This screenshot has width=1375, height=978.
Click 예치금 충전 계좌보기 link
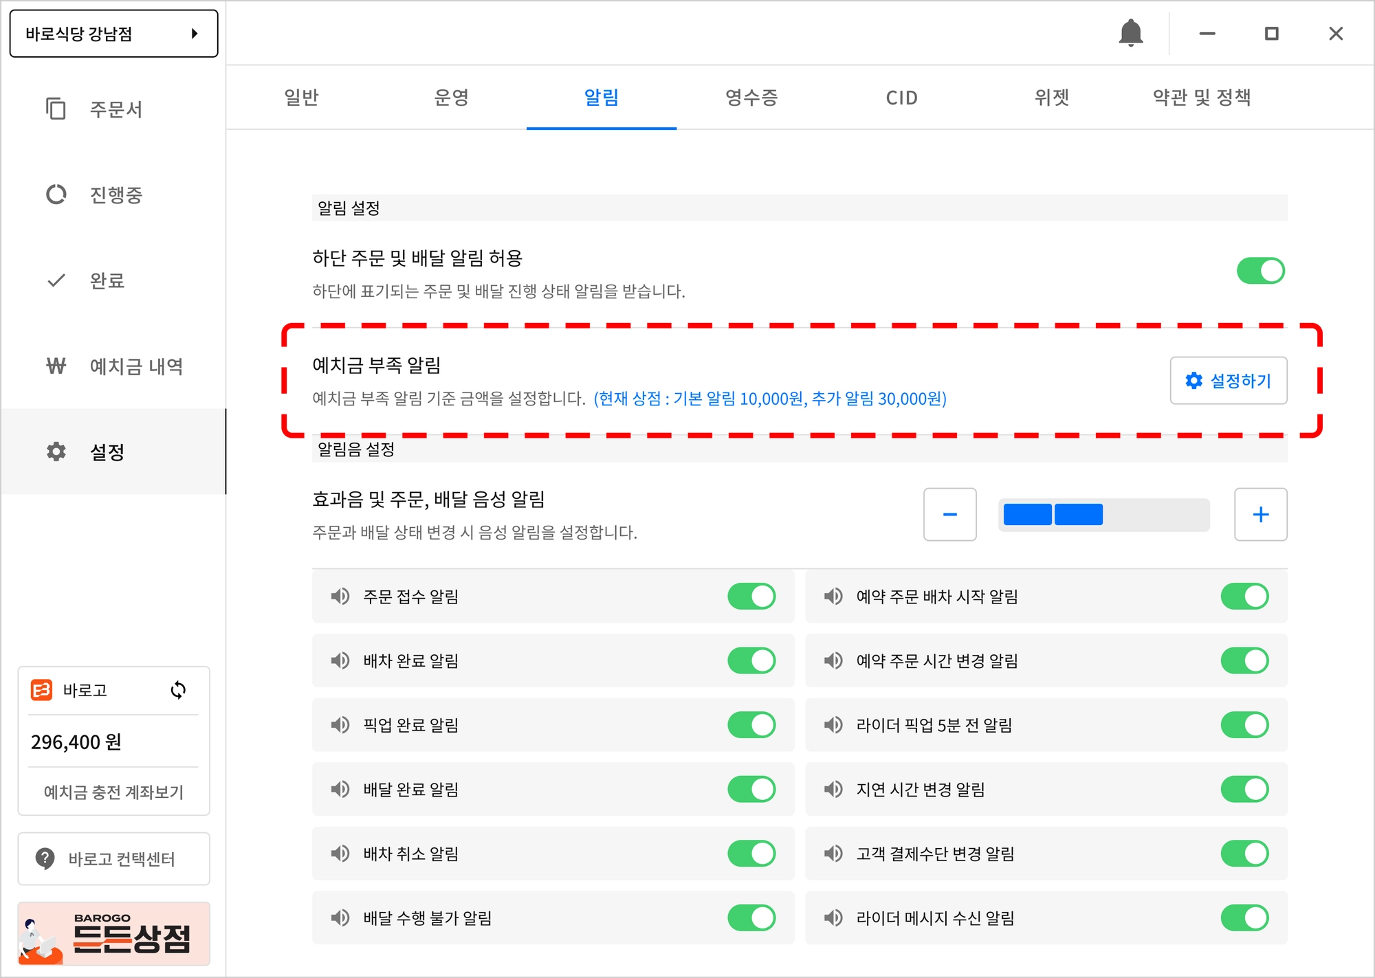[x=113, y=792]
